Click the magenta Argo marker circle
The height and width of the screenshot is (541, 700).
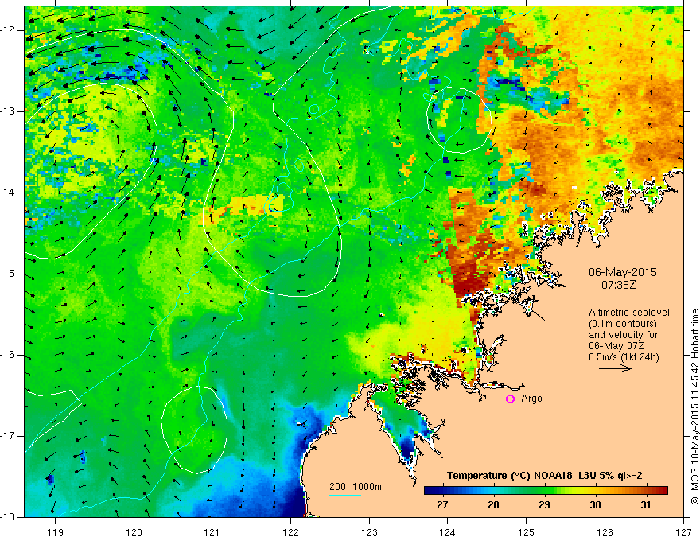[x=510, y=399]
